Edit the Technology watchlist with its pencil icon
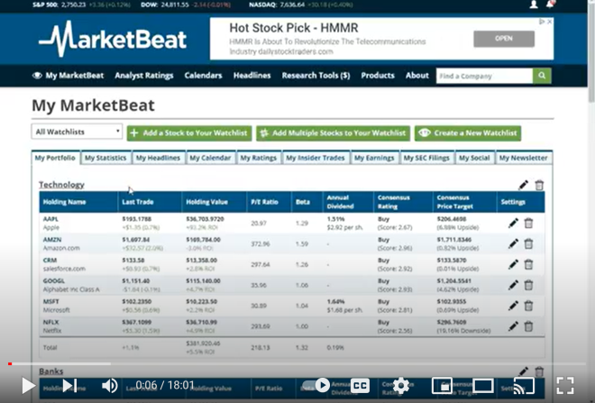This screenshot has height=403, width=595. click(524, 185)
